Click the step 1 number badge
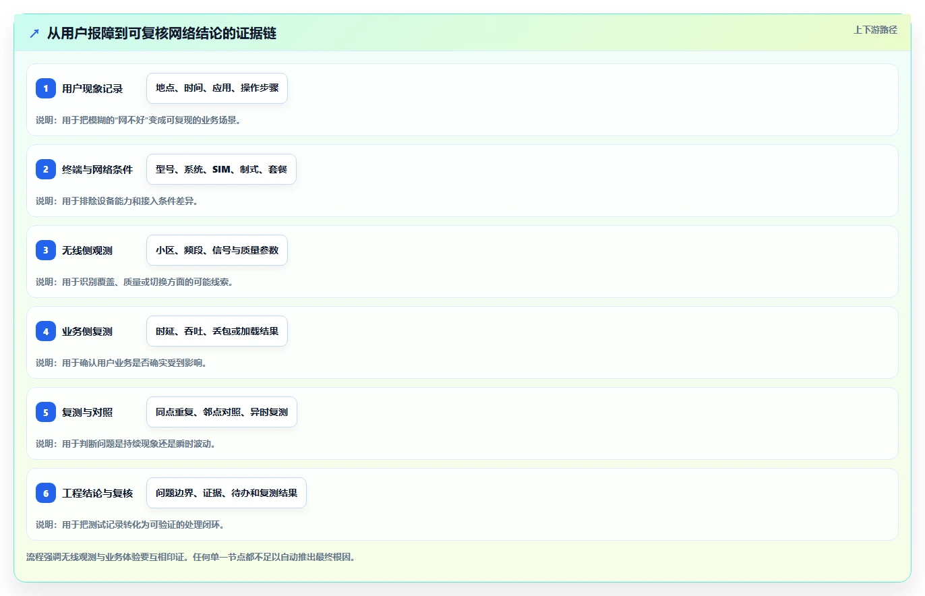 46,88
